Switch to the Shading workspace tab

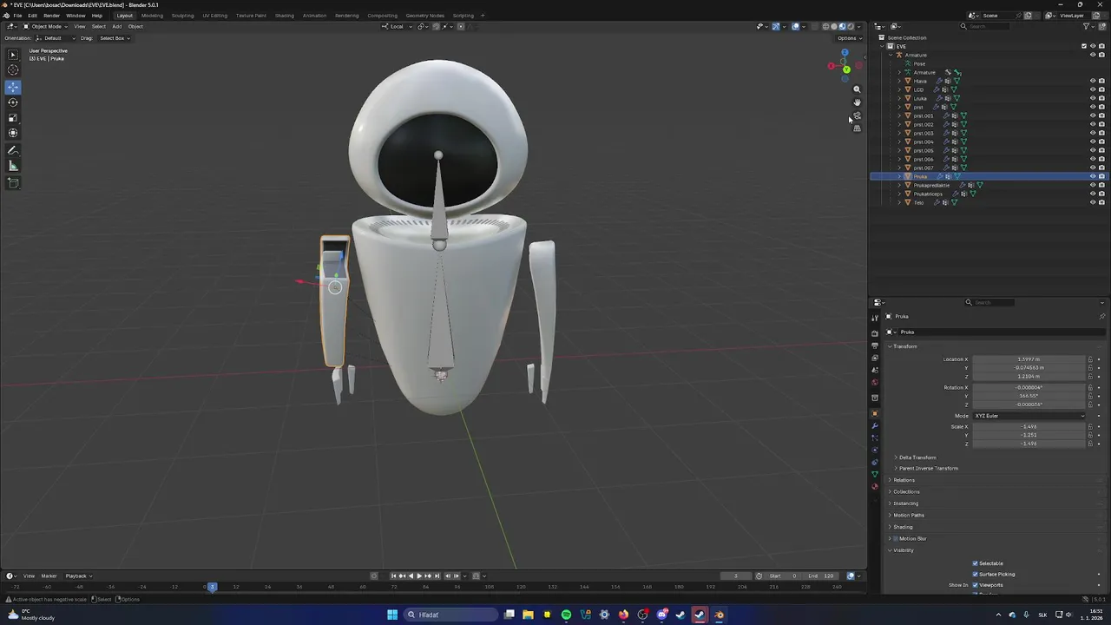coord(285,16)
